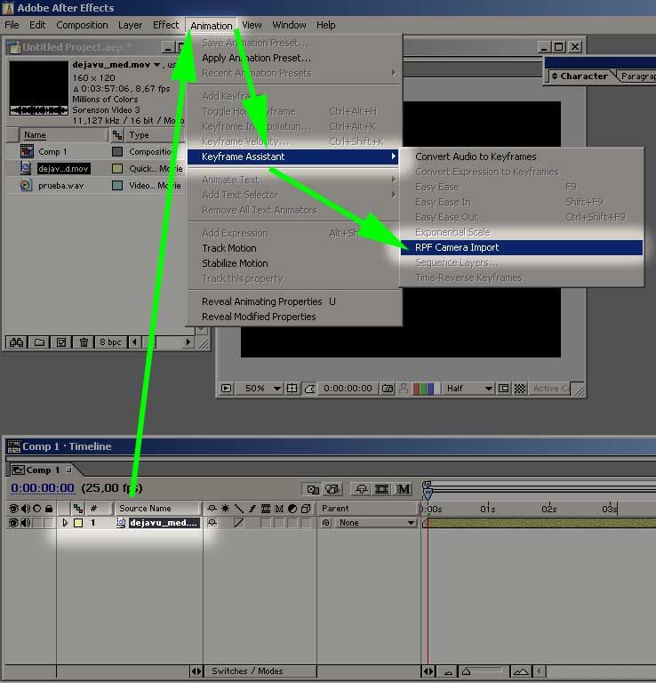656x683 pixels.
Task: Click the yellow label swatch of layer 1
Action: [x=78, y=523]
